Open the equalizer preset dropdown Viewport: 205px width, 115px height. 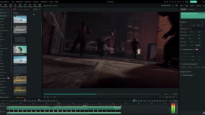click(x=192, y=45)
